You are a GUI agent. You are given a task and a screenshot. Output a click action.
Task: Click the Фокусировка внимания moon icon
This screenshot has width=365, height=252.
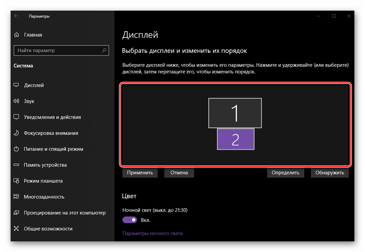tap(16, 133)
